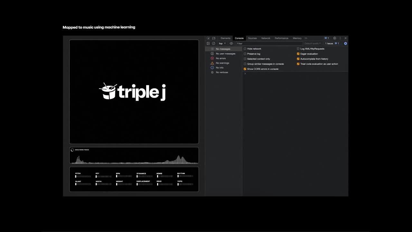Image resolution: width=412 pixels, height=232 pixels.
Task: Click the console prompt chevron
Action: click(245, 74)
